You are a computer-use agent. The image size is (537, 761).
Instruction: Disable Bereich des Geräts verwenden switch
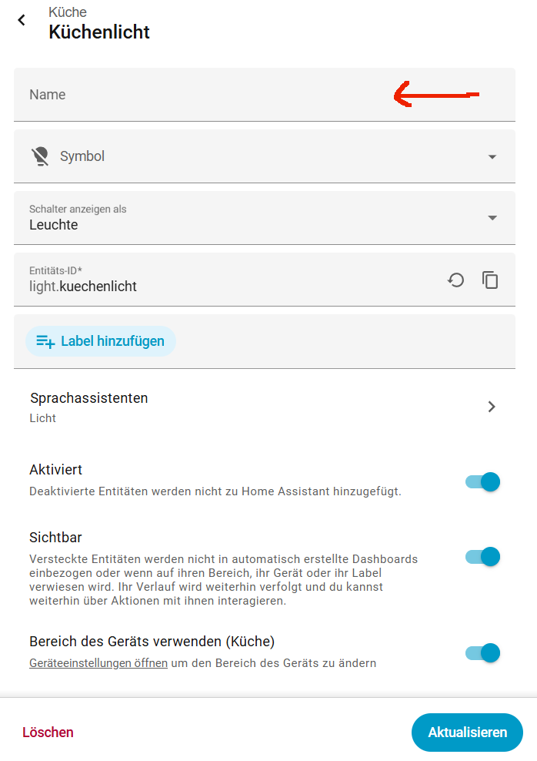[x=482, y=652]
